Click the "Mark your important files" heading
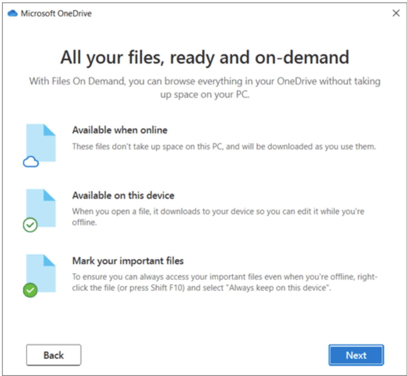407x376 pixels. (x=128, y=260)
